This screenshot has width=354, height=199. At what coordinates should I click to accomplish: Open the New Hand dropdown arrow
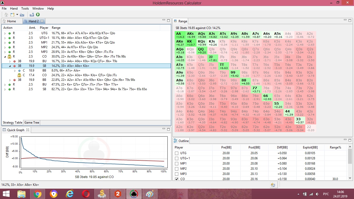(x=17, y=15)
